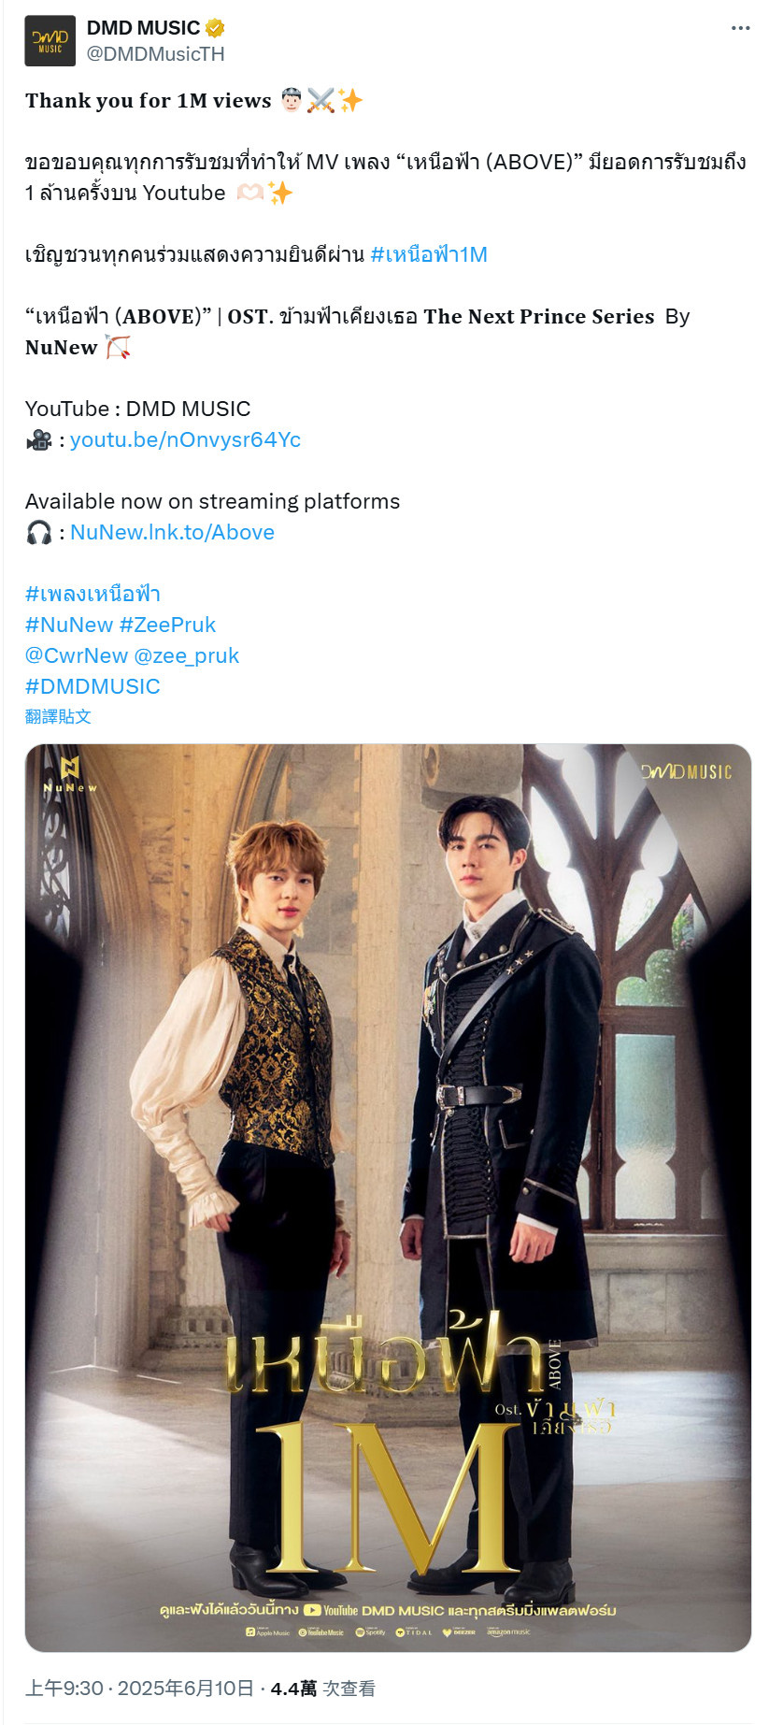Open hashtag #เหนือฟ้า1M
Image resolution: width=769 pixels, height=1725 pixels.
pyautogui.click(x=429, y=254)
